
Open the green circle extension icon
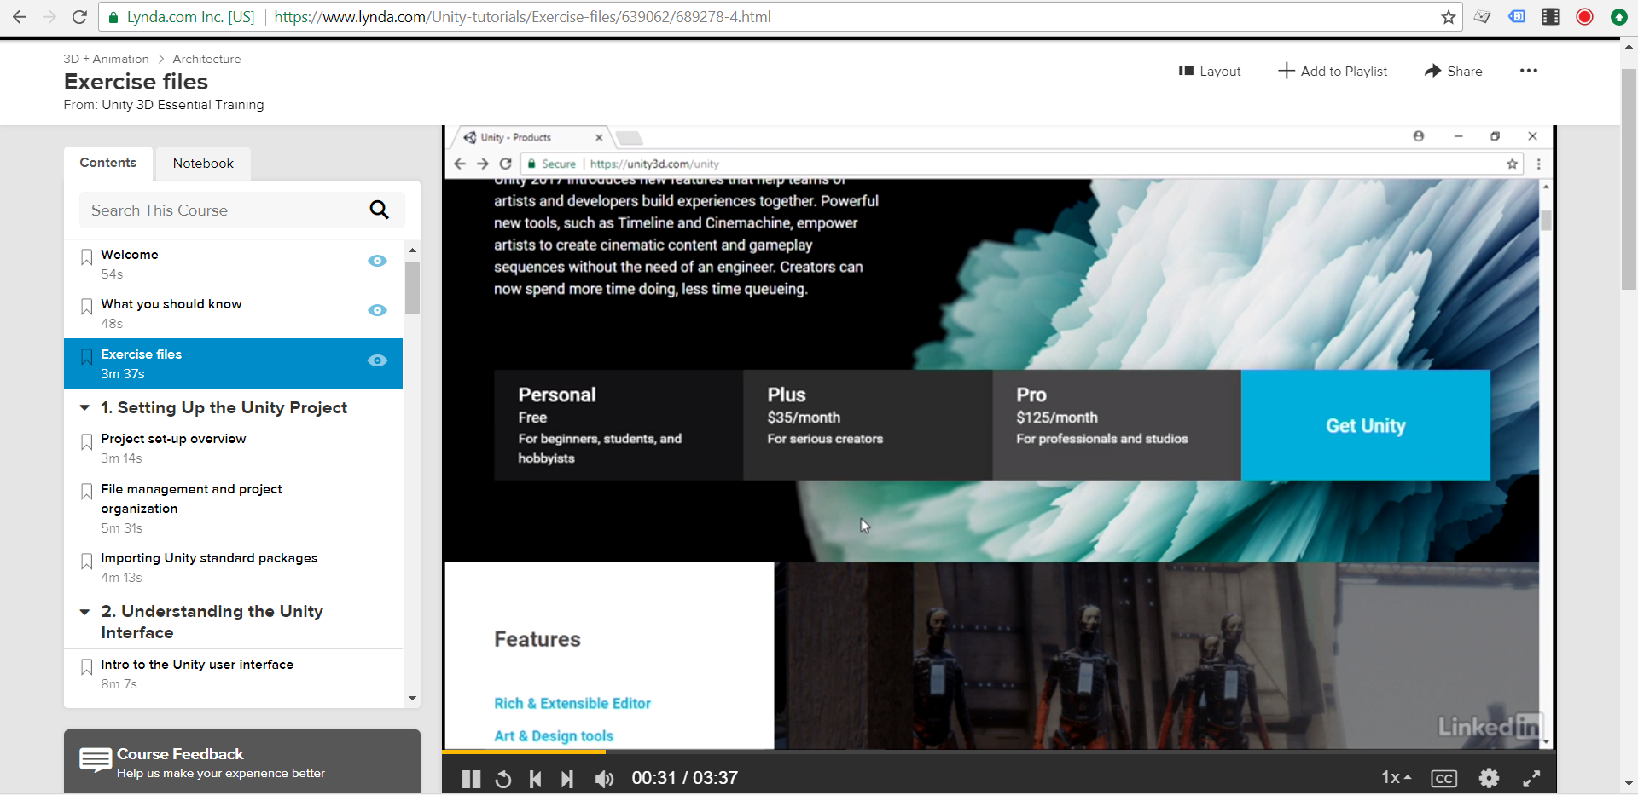pos(1618,17)
